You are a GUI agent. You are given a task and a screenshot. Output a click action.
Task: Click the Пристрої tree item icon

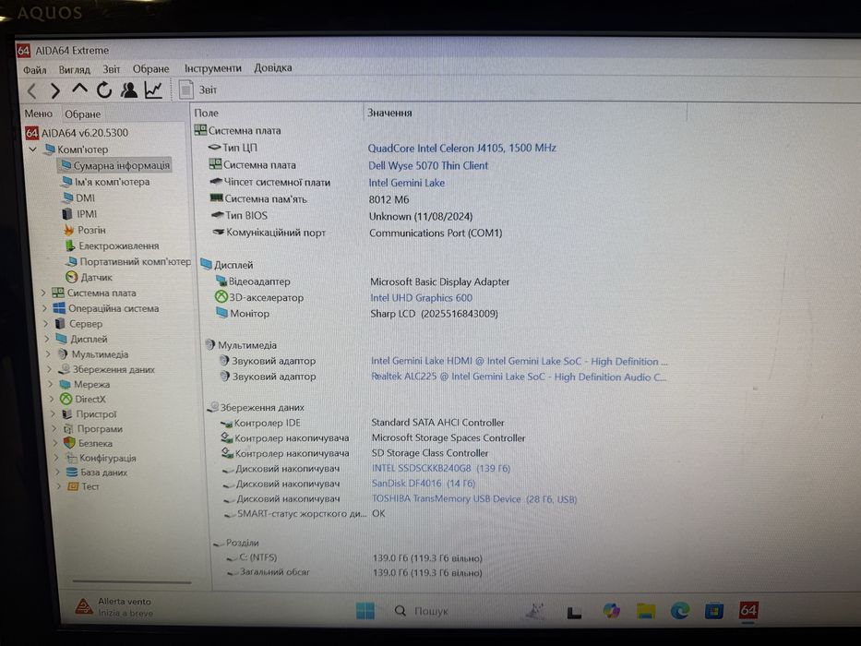pyautogui.click(x=66, y=414)
